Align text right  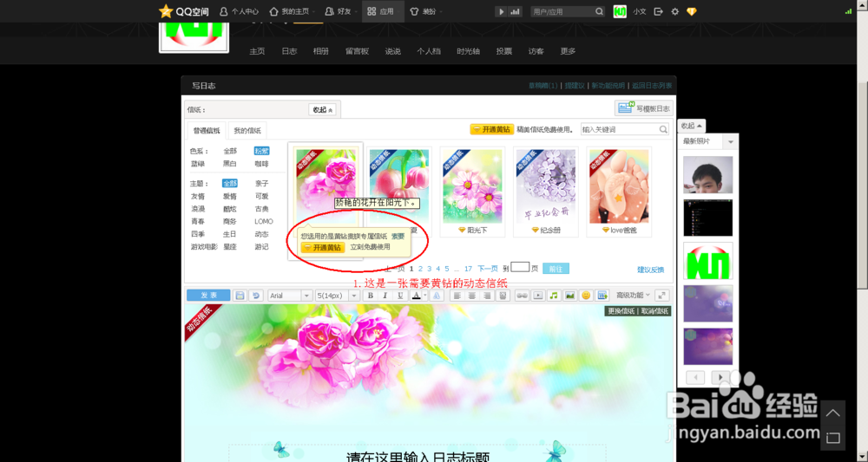[487, 296]
